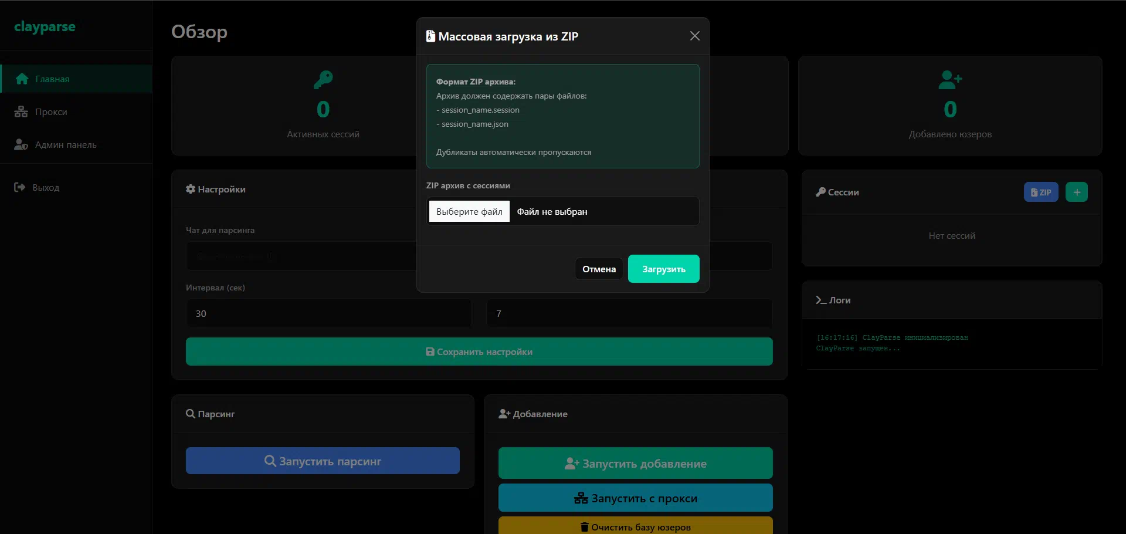The width and height of the screenshot is (1126, 534).
Task: Click the terminal icon beside Логи
Action: pyautogui.click(x=820, y=300)
